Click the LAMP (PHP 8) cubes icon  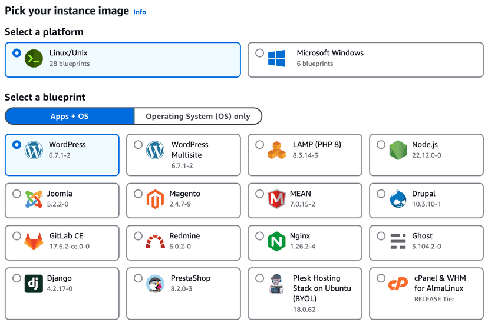(276, 150)
